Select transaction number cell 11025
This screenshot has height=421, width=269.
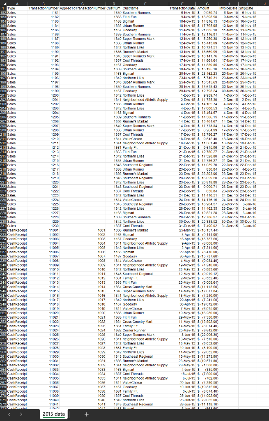[44, 335]
